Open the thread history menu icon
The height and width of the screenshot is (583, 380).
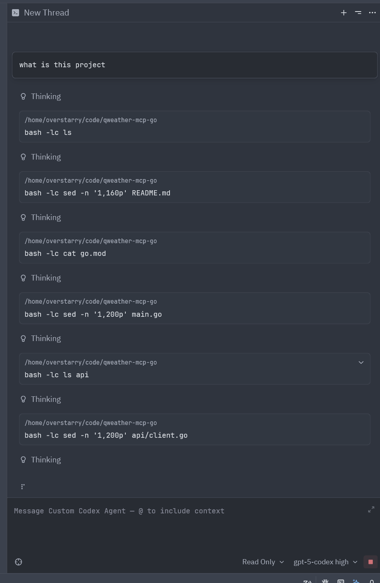point(358,13)
